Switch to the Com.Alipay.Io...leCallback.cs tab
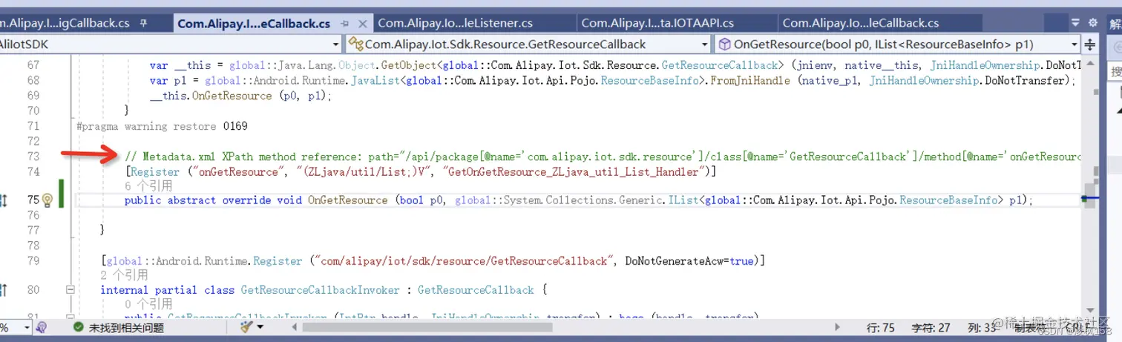Image resolution: width=1122 pixels, height=342 pixels. coord(860,23)
